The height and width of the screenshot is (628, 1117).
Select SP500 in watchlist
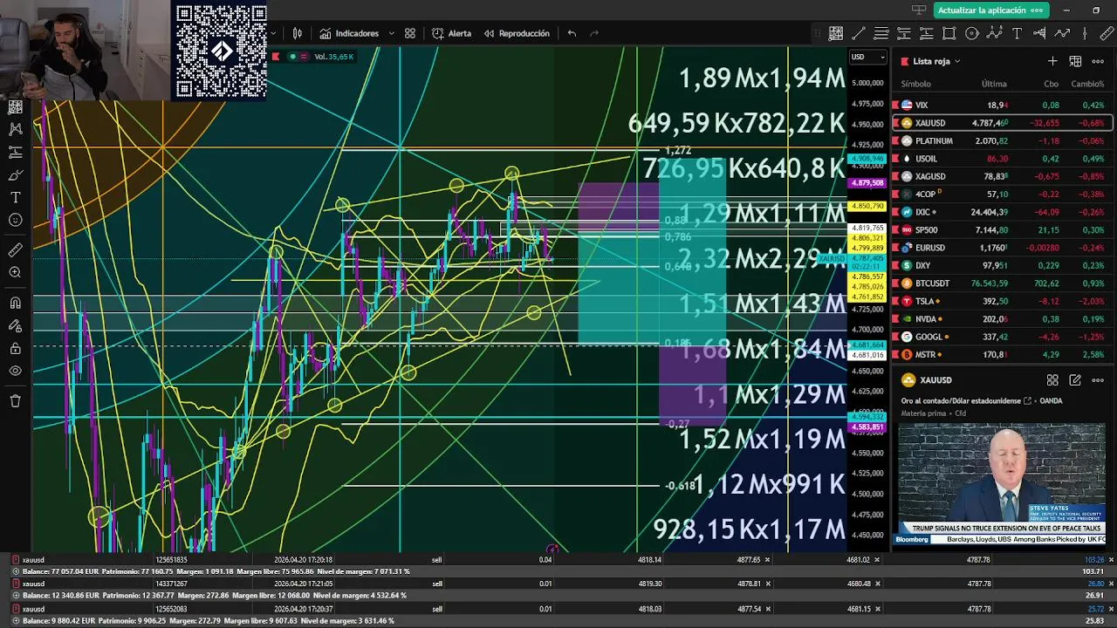pos(1003,229)
